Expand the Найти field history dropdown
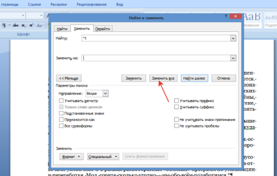 click(233, 38)
